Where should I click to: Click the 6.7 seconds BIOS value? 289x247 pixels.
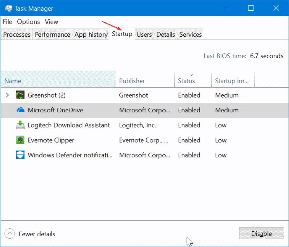coord(267,56)
